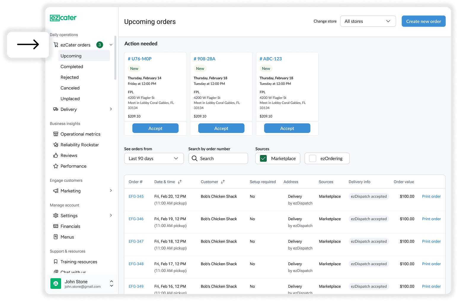Print order EFG-346
458x301 pixels.
pyautogui.click(x=431, y=219)
